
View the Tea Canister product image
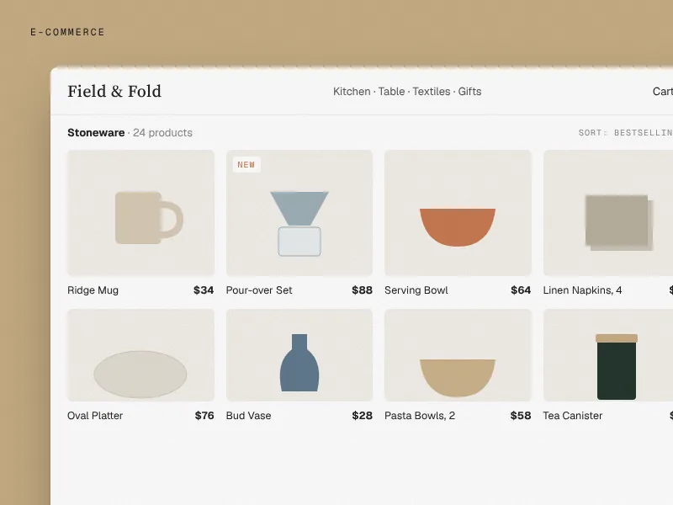point(608,355)
